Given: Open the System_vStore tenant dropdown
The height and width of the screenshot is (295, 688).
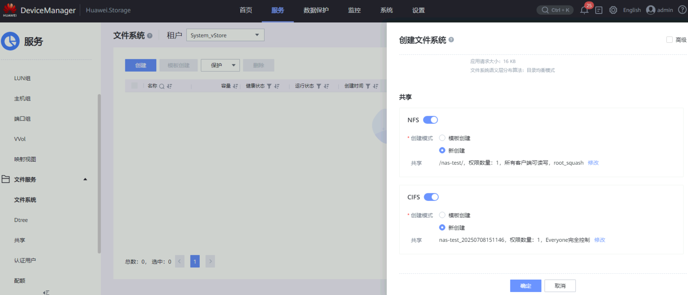Looking at the screenshot, I should coord(225,35).
